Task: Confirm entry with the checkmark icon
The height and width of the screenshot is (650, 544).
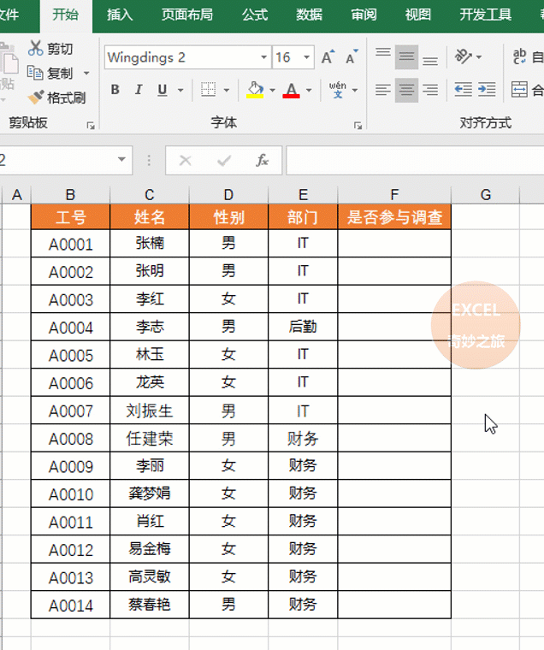Action: 224,160
